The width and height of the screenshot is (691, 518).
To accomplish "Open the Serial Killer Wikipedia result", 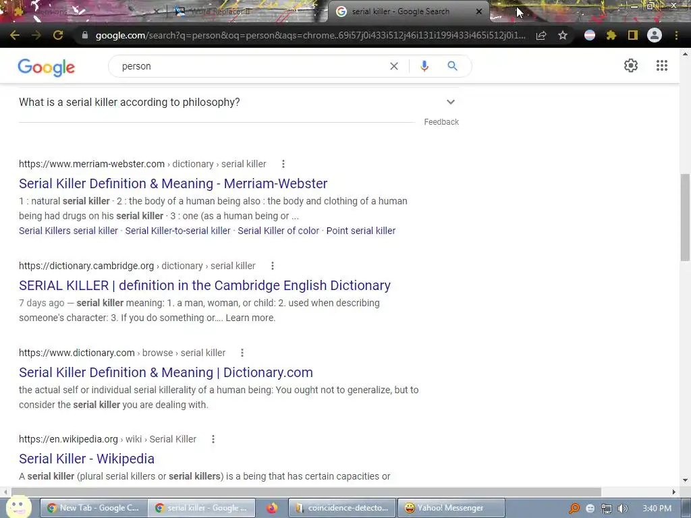I will coord(86,459).
